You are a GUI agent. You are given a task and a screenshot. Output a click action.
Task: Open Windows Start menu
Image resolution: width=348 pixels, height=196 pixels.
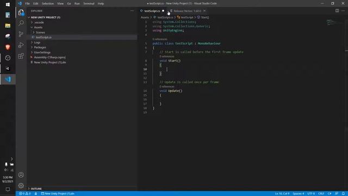pyautogui.click(x=8, y=4)
